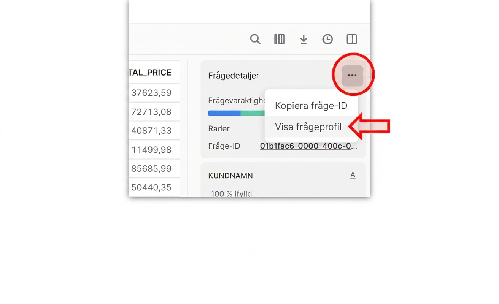Viewport: 499px width, 304px height.
Task: Click the Rader label
Action: coord(219,129)
